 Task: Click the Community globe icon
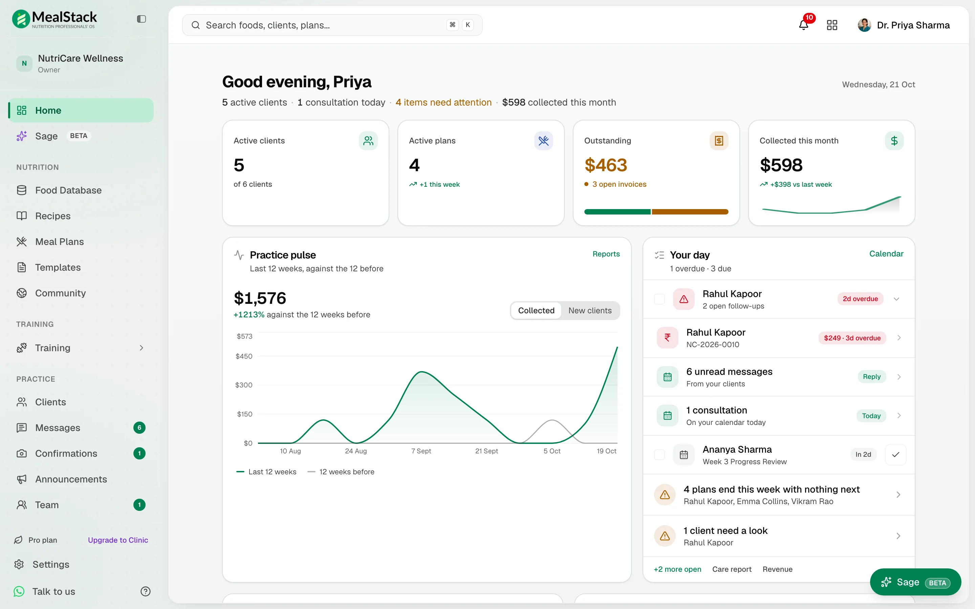pyautogui.click(x=22, y=293)
